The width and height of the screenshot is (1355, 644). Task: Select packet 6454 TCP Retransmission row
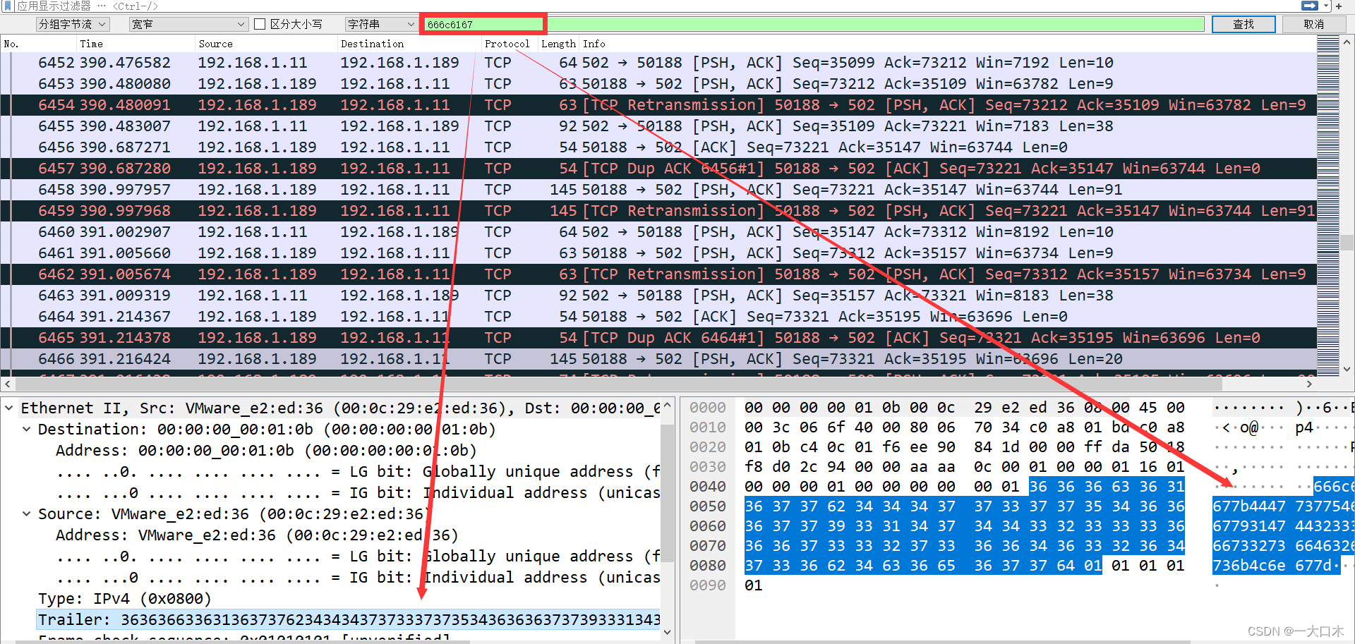pos(423,104)
